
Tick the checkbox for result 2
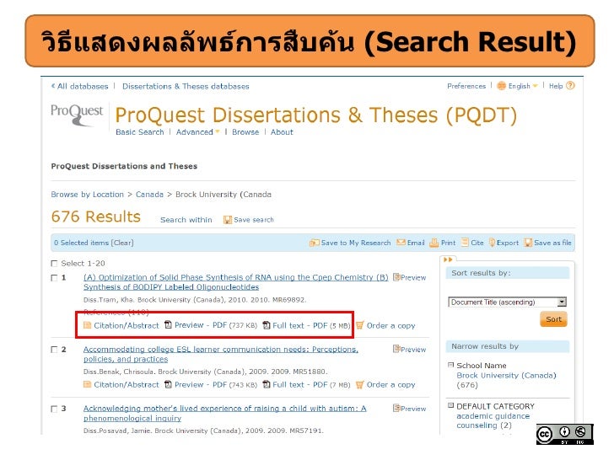(54, 350)
